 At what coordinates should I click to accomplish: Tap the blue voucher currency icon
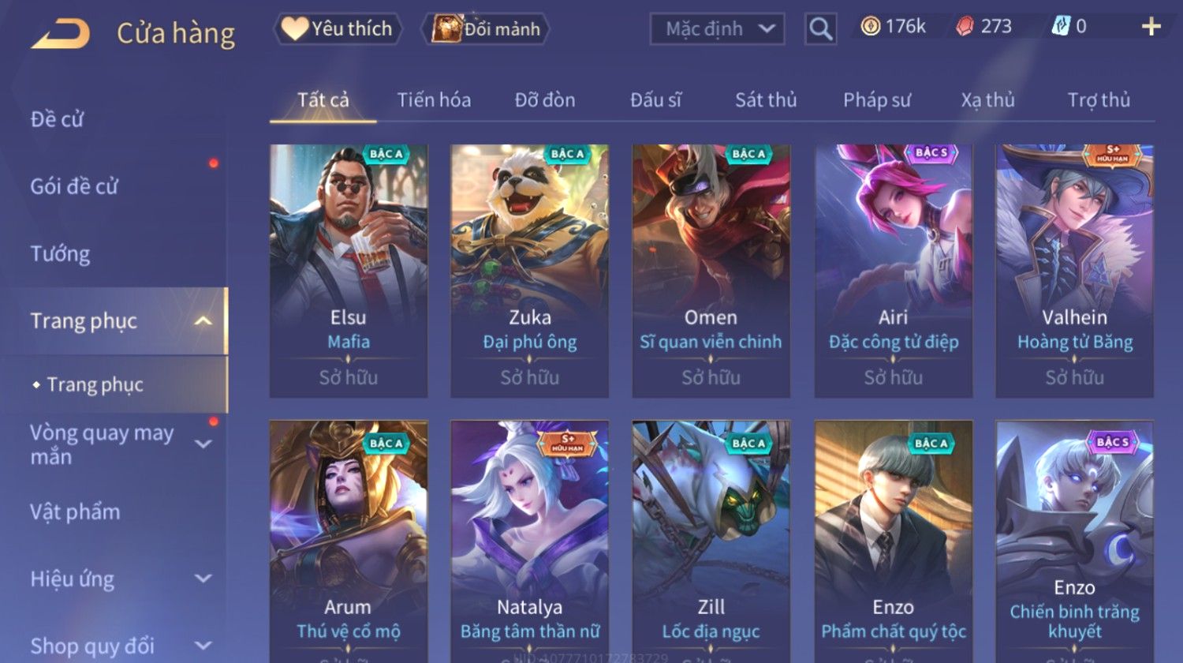[x=1061, y=27]
